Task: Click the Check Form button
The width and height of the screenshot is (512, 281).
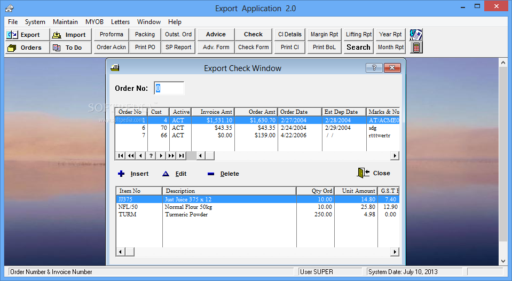Action: tap(254, 47)
